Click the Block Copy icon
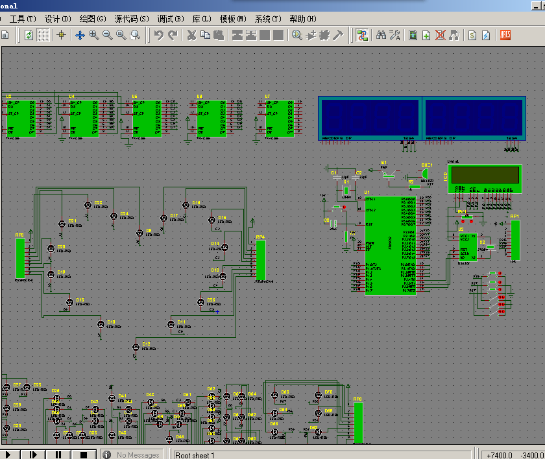 pos(237,35)
